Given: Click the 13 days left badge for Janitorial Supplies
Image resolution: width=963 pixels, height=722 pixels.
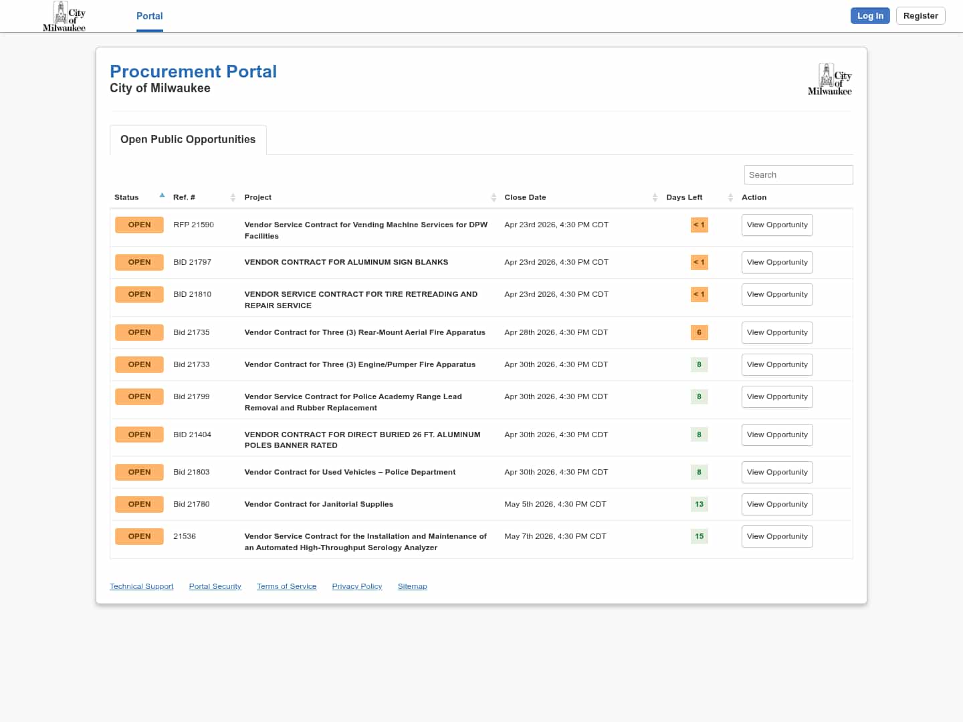Looking at the screenshot, I should point(699,505).
